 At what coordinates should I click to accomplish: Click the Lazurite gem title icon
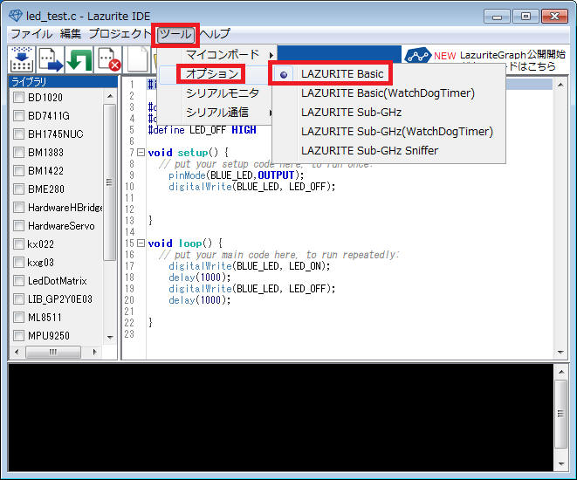[x=16, y=16]
